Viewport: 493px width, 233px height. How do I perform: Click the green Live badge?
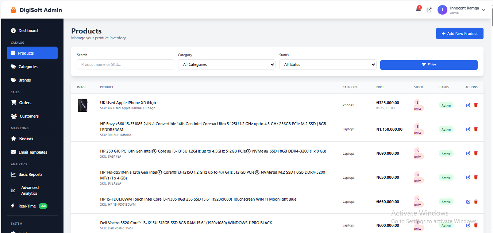43,206
